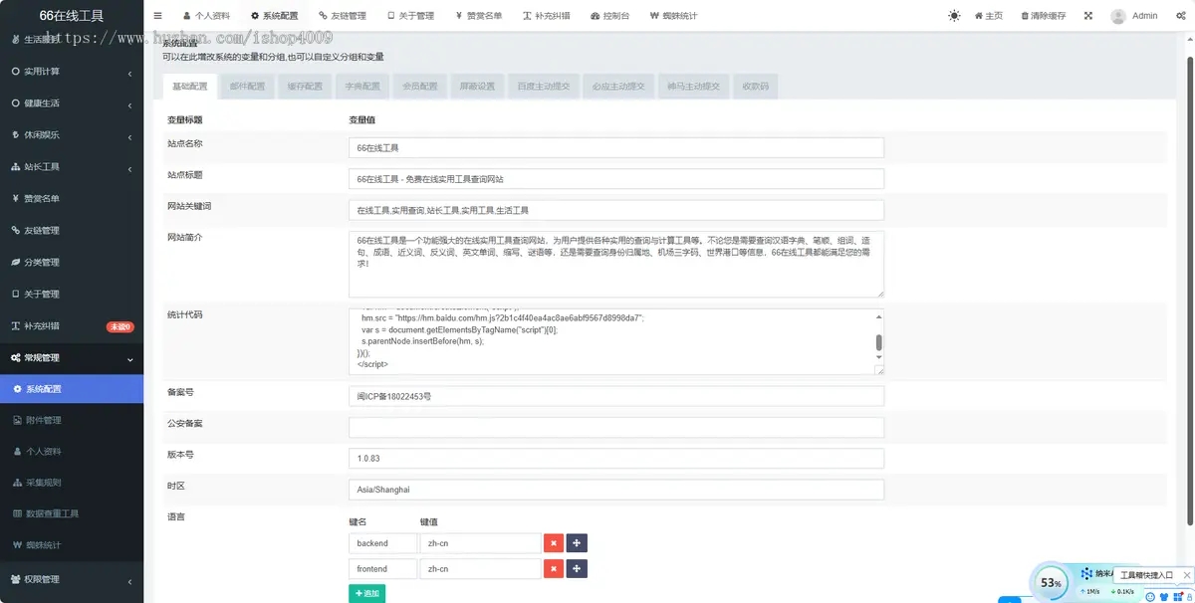Click the red delete button for backend row
The image size is (1195, 603).
coord(554,543)
